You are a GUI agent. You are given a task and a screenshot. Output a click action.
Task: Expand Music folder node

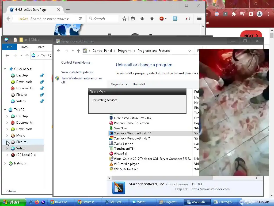point(7,135)
